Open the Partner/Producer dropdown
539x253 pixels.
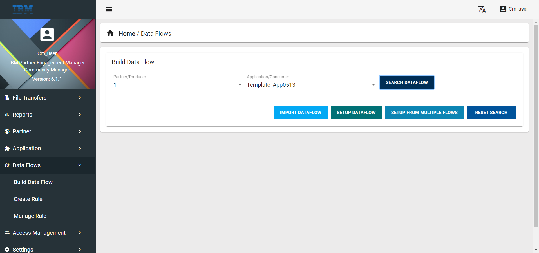coord(178,85)
